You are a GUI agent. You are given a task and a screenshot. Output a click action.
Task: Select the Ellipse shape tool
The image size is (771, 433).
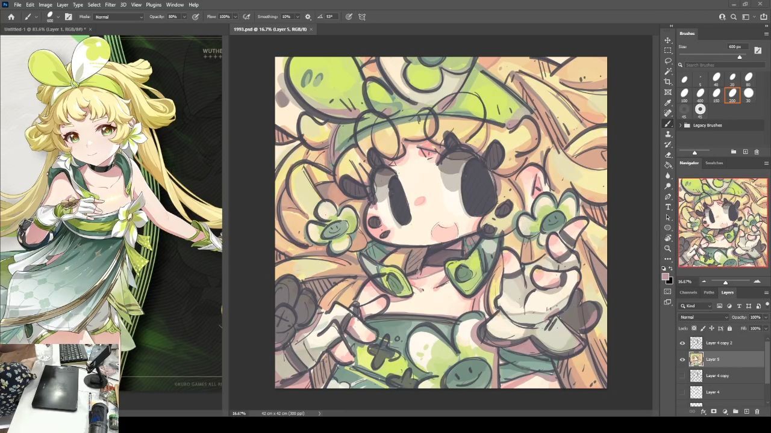(x=667, y=228)
